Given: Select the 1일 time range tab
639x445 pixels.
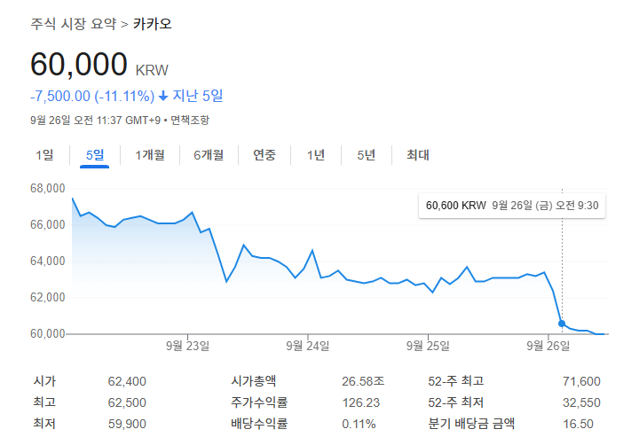Looking at the screenshot, I should pyautogui.click(x=44, y=155).
